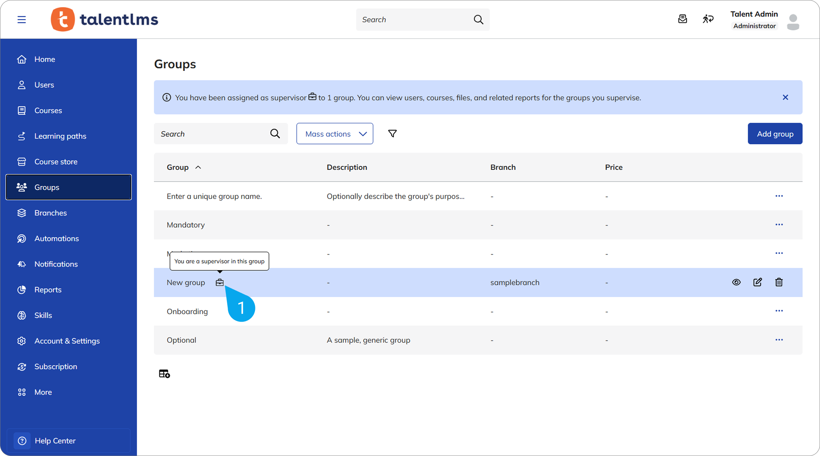Click the top search magnifier icon

pos(478,20)
